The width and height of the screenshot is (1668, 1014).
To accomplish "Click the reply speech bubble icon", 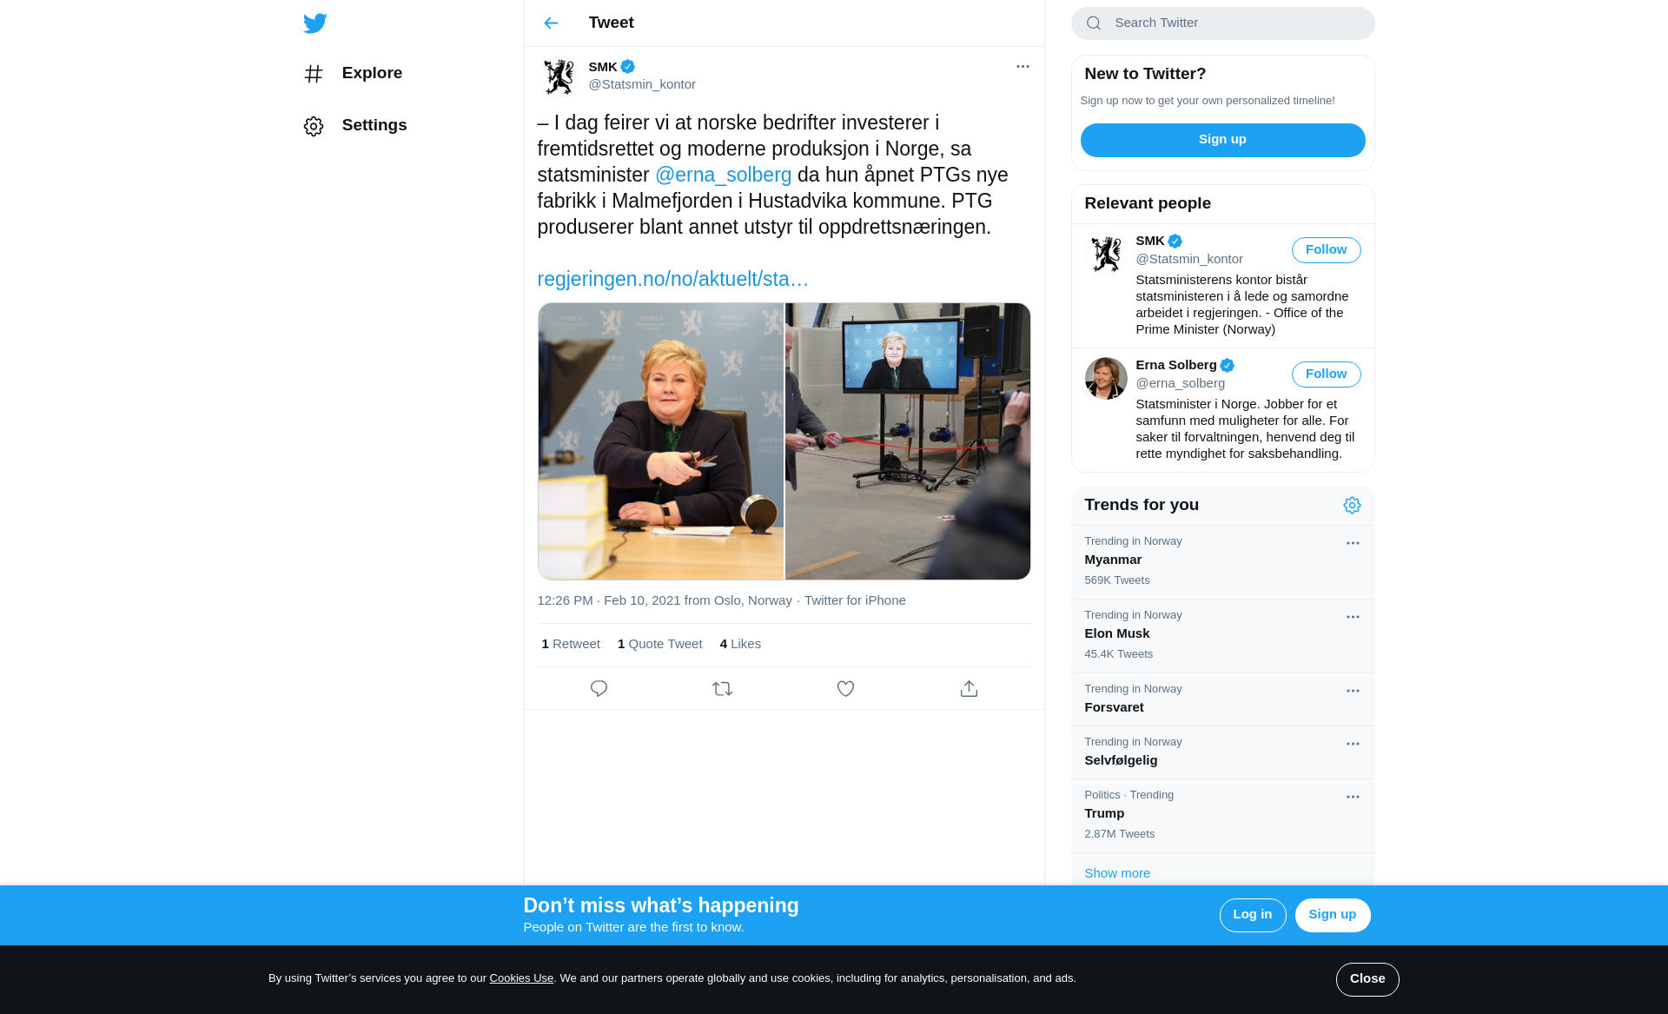I will click(x=599, y=689).
